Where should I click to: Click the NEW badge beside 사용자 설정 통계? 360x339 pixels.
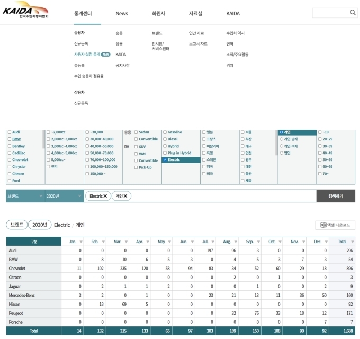pyautogui.click(x=105, y=55)
